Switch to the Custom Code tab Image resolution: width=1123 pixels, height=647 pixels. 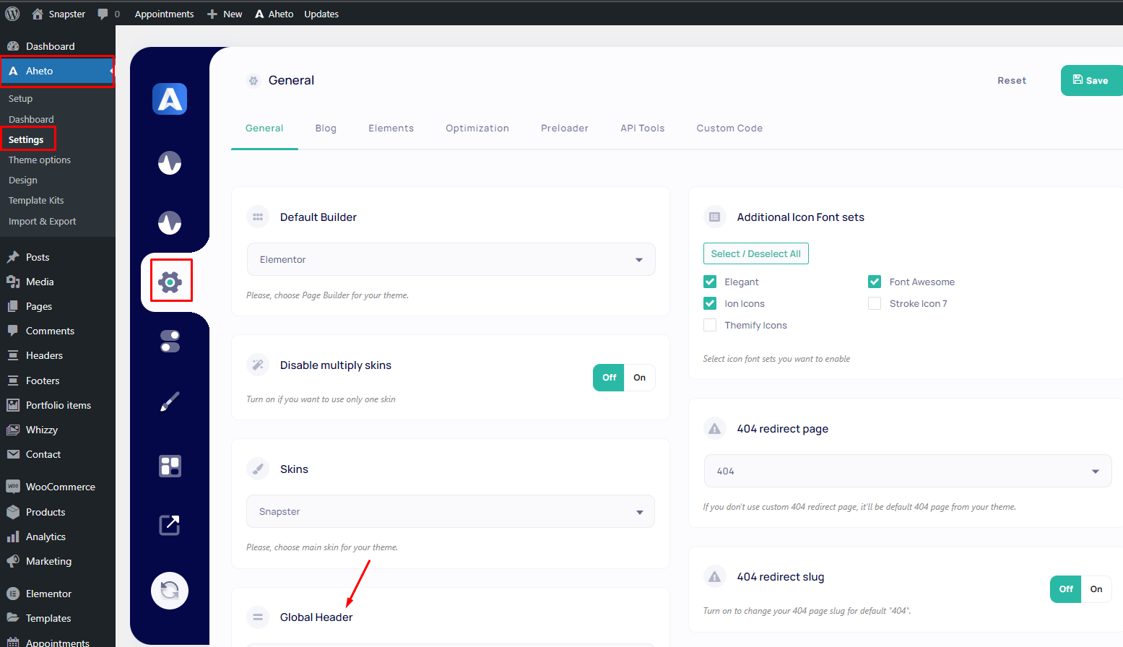coord(729,129)
